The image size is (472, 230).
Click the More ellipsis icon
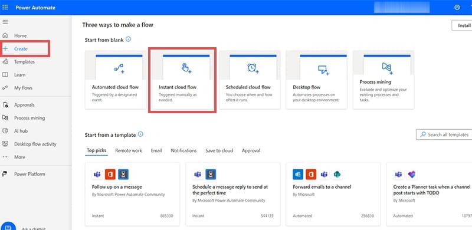(5, 157)
